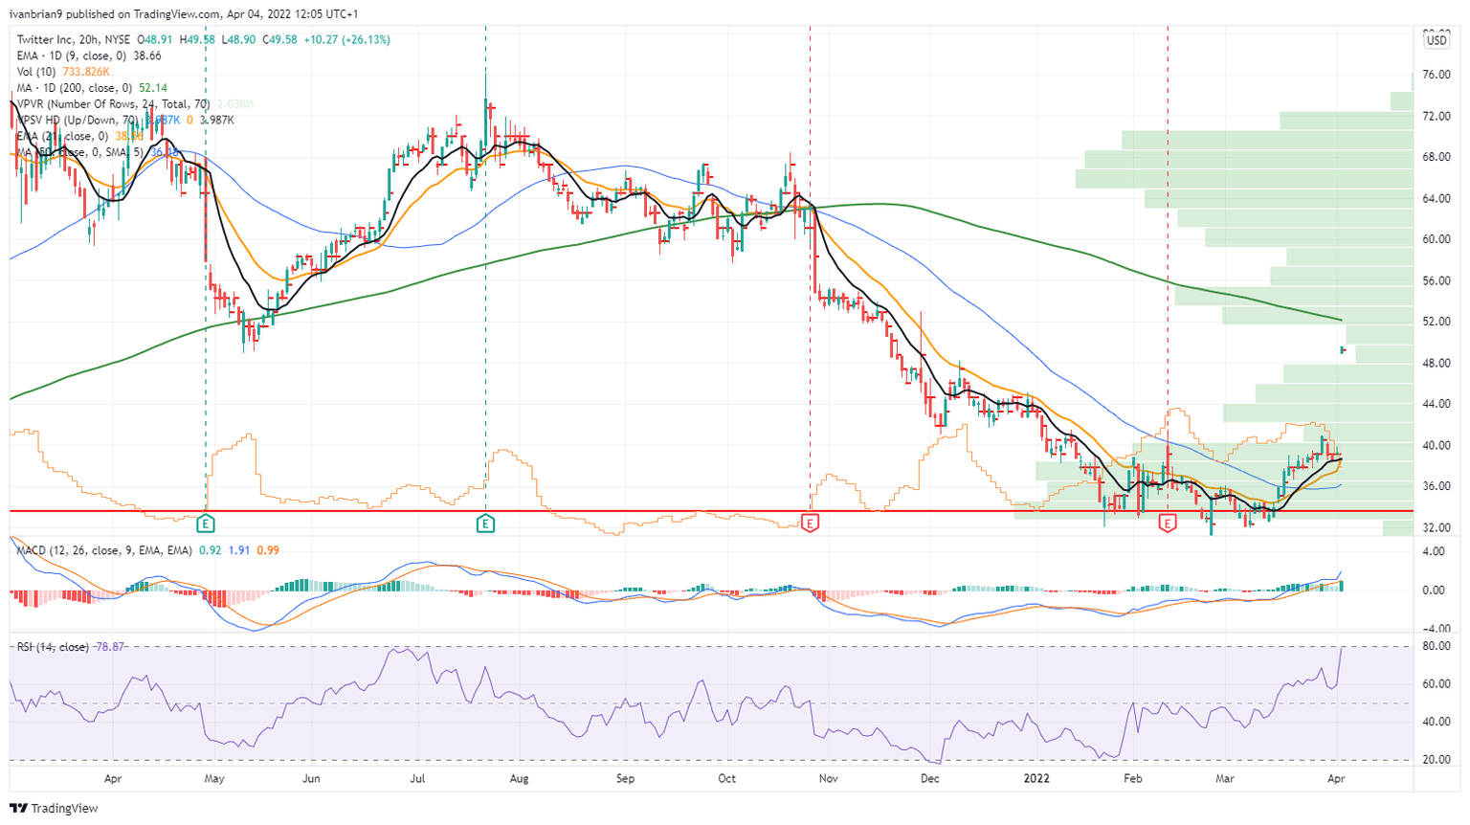Screen dimensions: 1470x825
Task: Click the Jul label on time axis
Action: tap(418, 778)
